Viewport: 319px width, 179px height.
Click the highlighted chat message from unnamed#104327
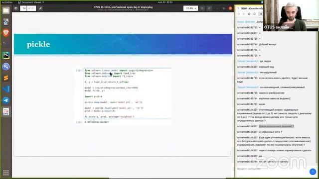[x=276, y=126]
